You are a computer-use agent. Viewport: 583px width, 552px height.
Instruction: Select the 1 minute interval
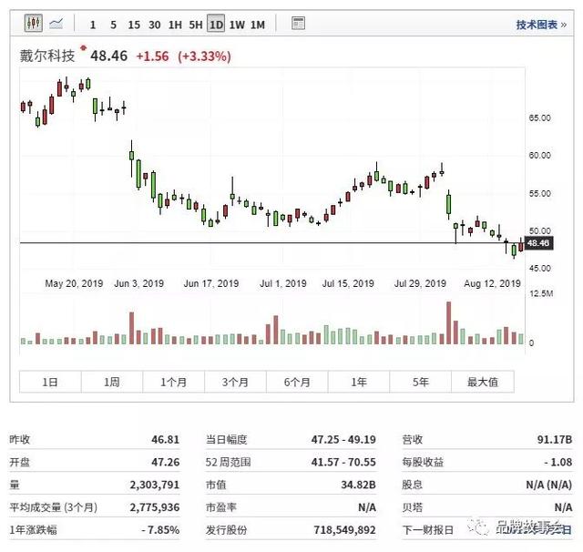click(x=93, y=25)
